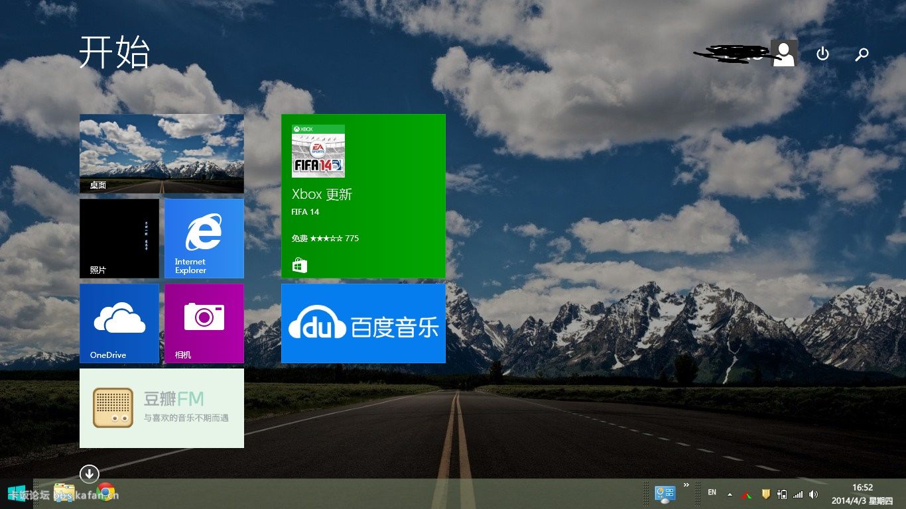Open the 桌面 Desktop tile

click(162, 154)
